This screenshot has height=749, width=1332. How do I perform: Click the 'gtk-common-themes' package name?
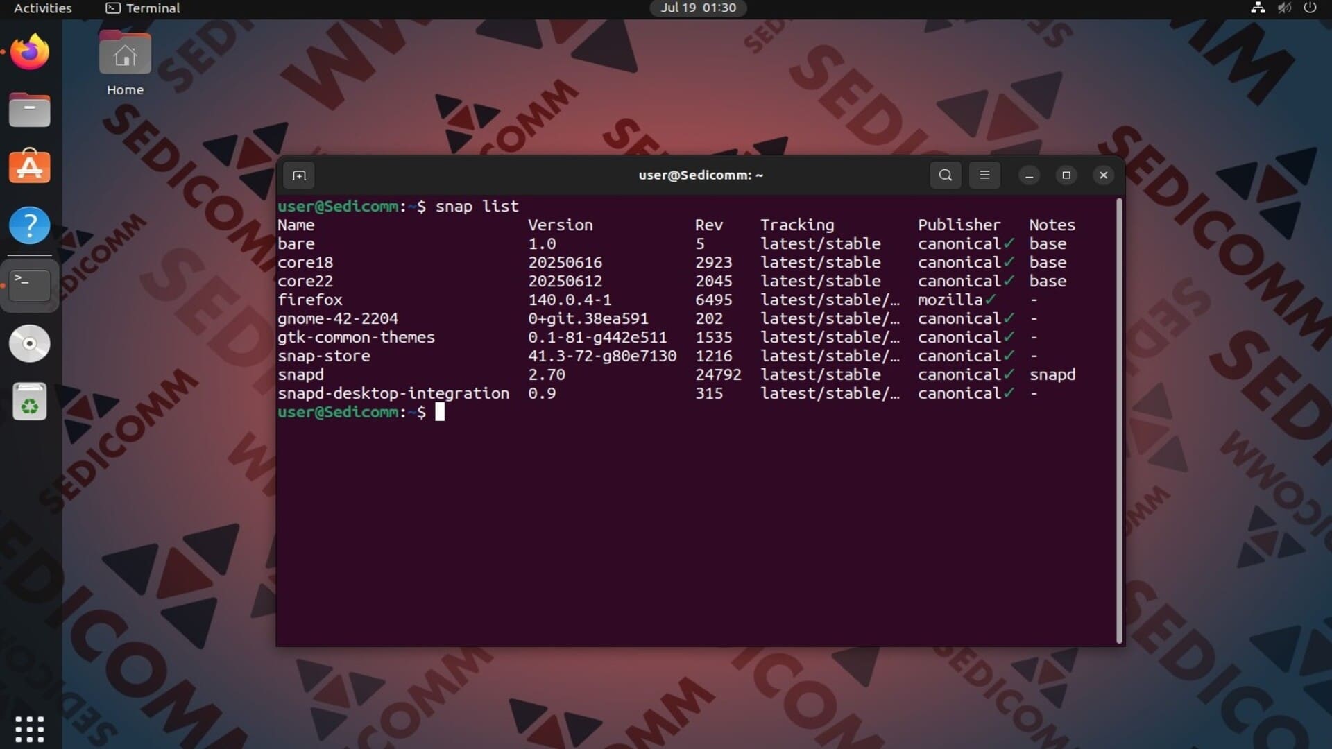(356, 338)
